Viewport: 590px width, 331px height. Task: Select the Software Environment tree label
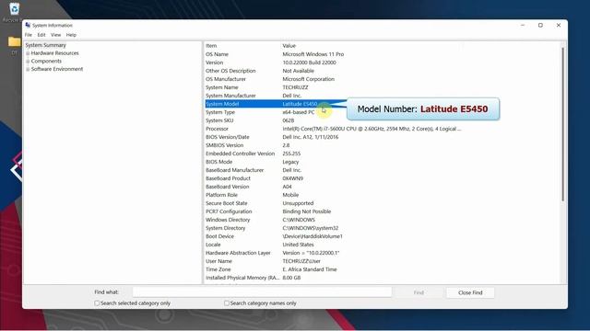click(x=57, y=69)
